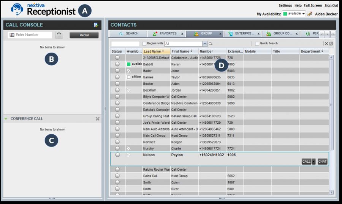Image resolution: width=342 pixels, height=204 pixels.
Task: Close the Enterprise tab
Action: click(x=258, y=34)
